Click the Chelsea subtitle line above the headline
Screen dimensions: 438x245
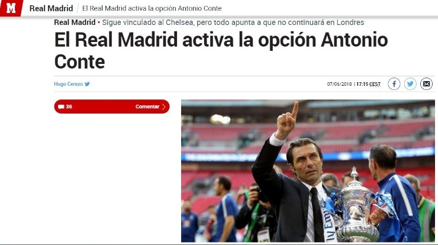233,22
